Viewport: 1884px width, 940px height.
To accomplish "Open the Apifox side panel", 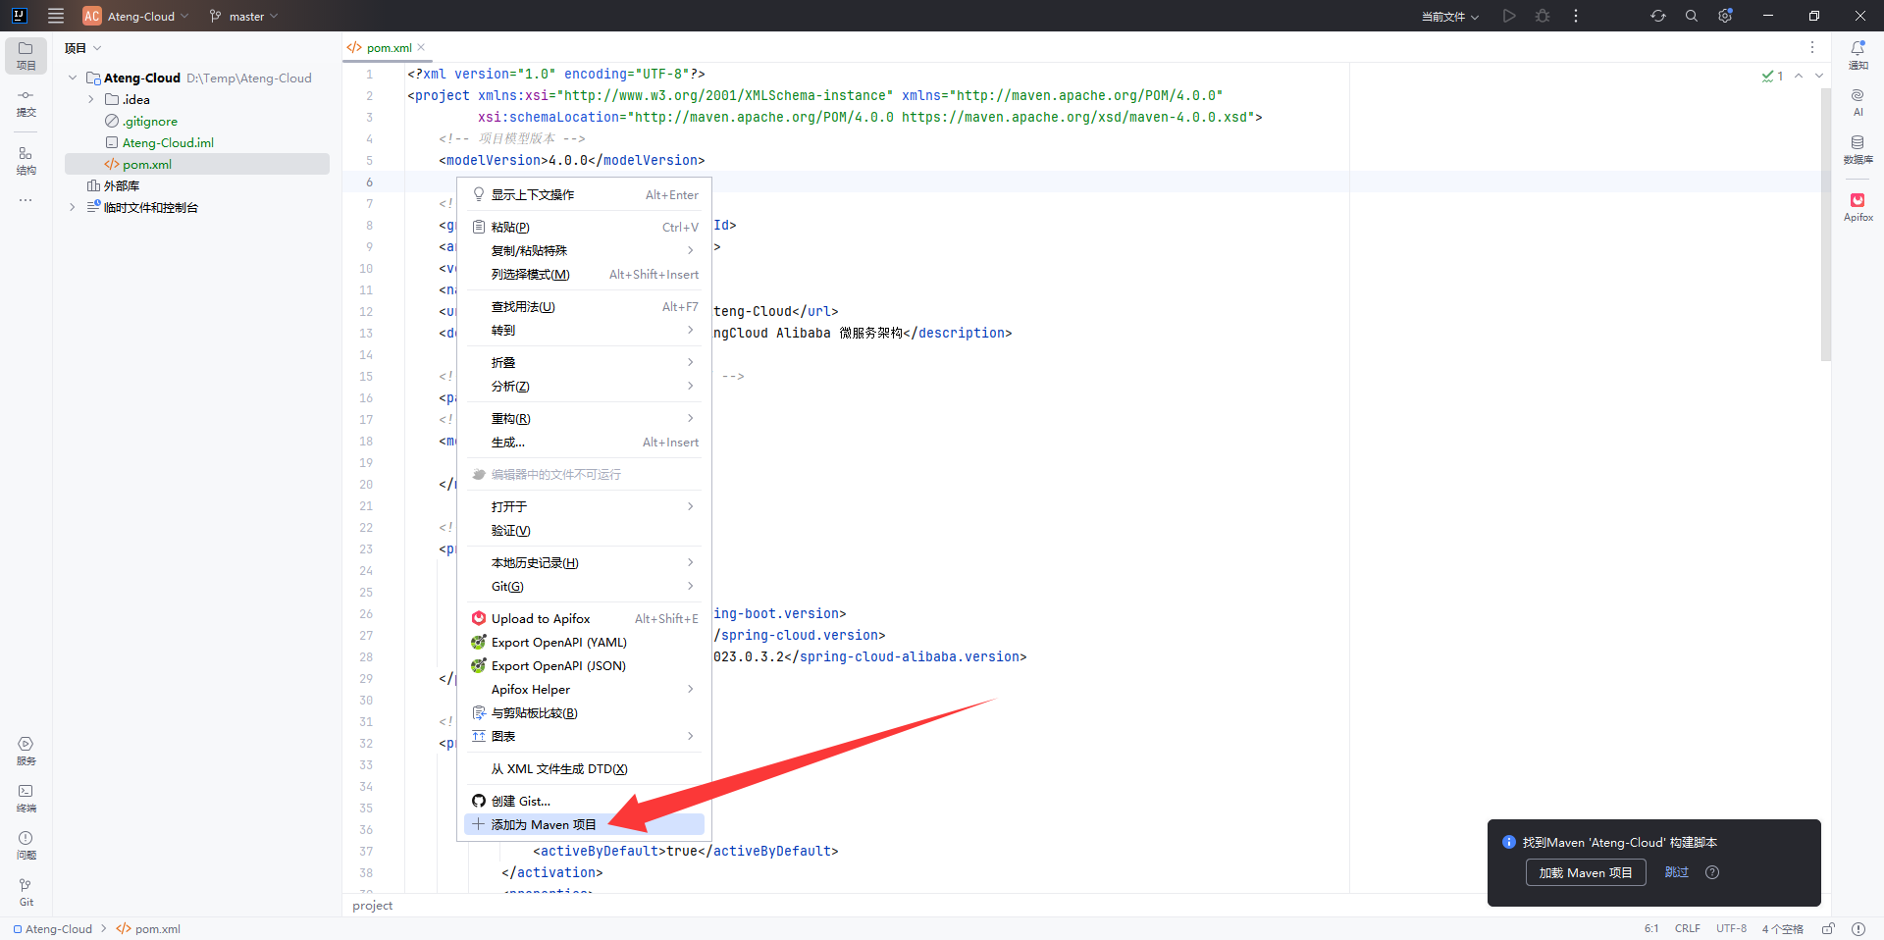I will click(1858, 206).
